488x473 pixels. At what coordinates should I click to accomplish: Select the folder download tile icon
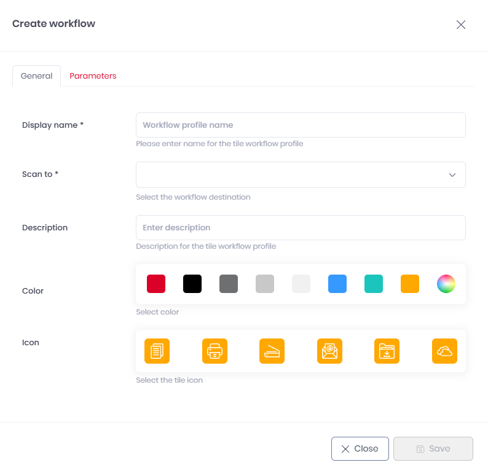[387, 351]
